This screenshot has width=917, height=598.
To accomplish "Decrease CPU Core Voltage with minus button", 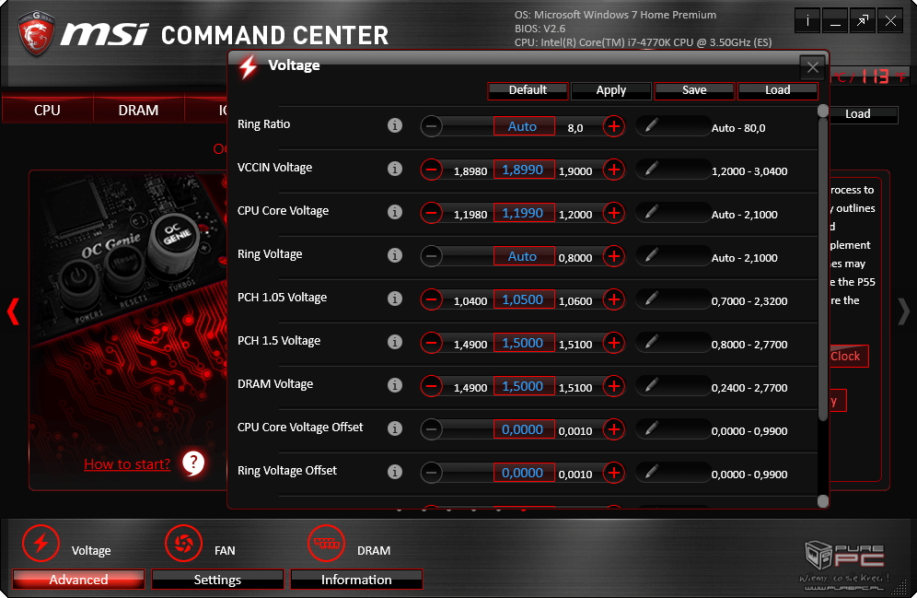I will (432, 213).
